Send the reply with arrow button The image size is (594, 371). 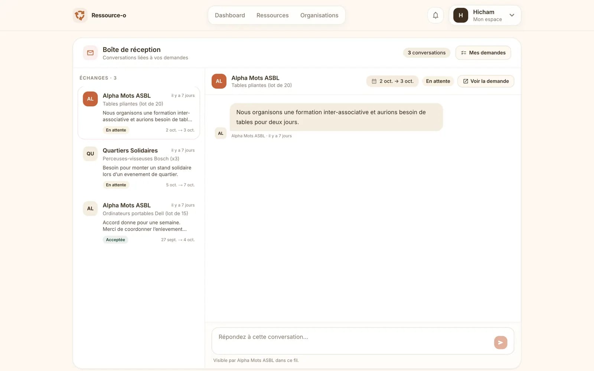point(500,342)
